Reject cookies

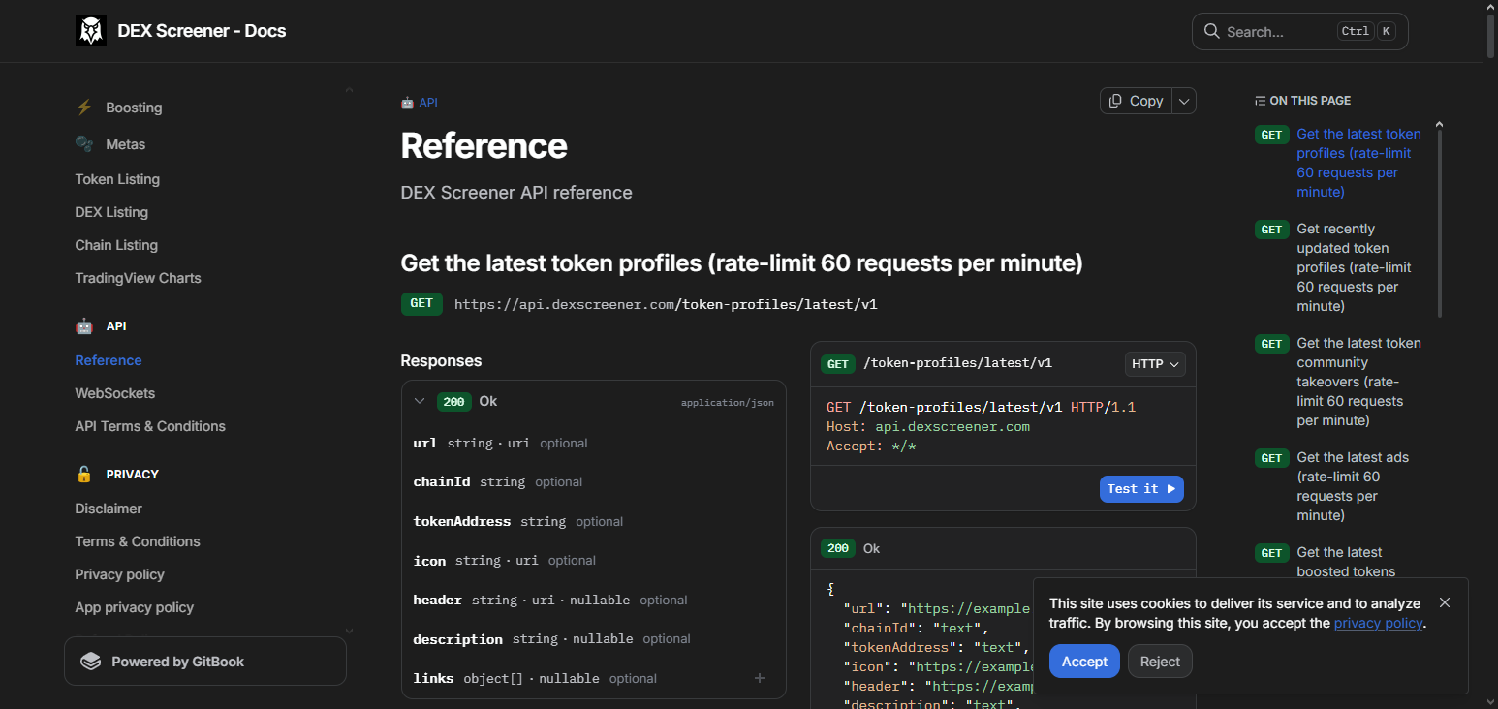(1160, 662)
